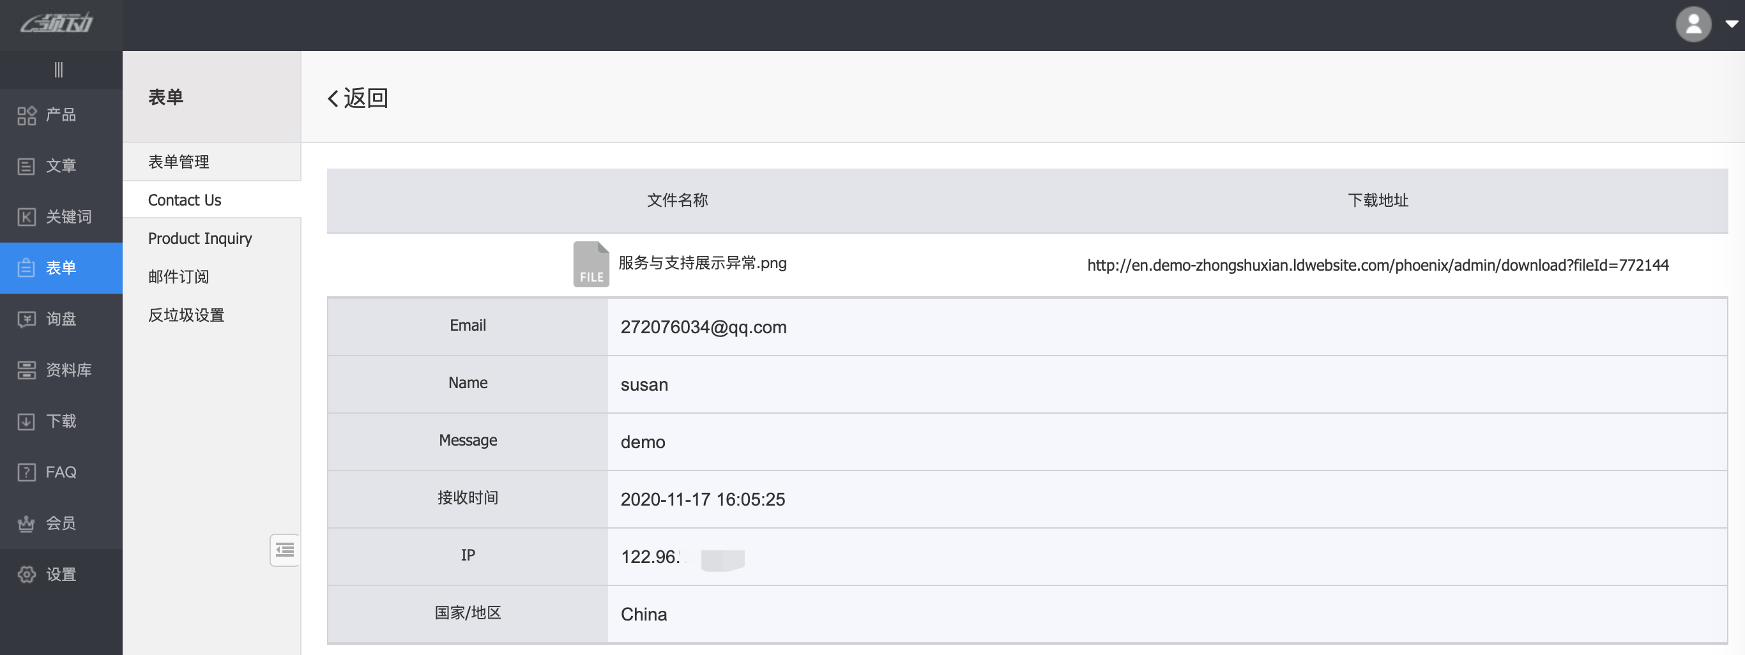Click the email address value field
The width and height of the screenshot is (1745, 655).
[x=703, y=327]
